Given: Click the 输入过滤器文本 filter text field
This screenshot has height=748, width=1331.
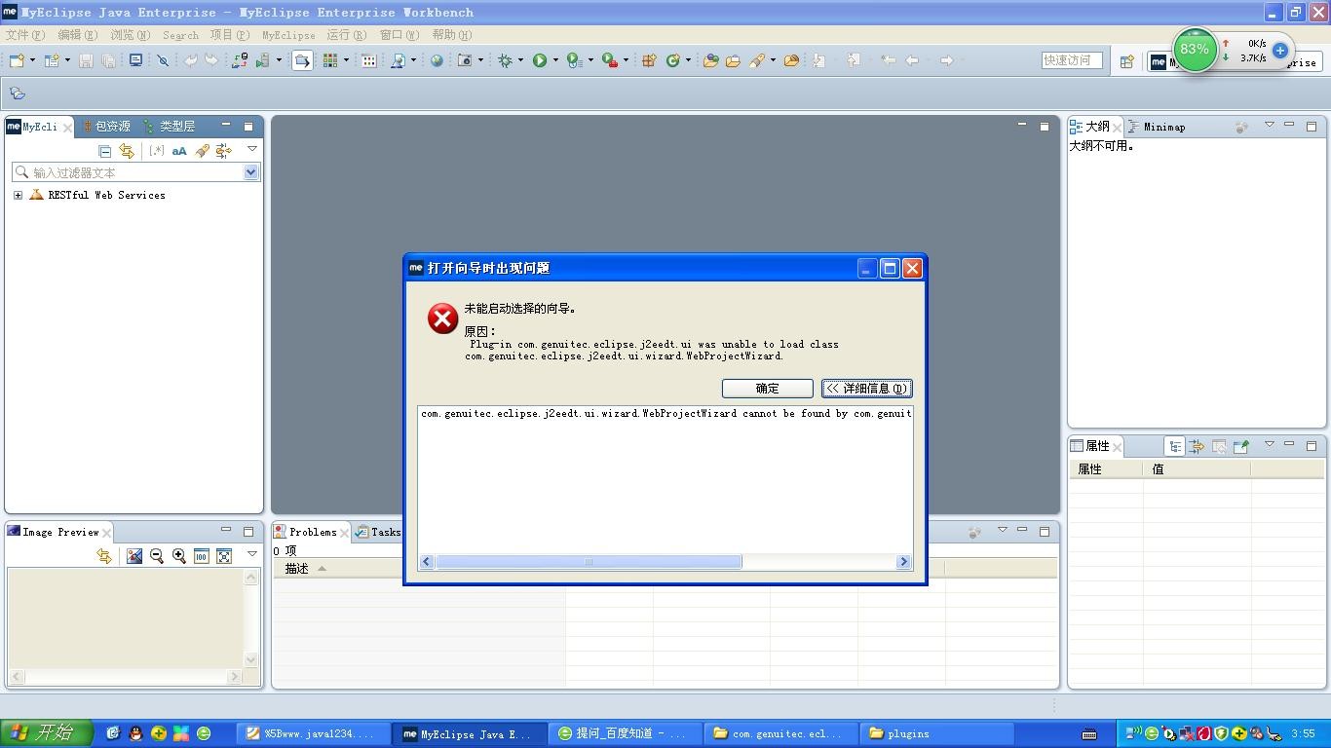Looking at the screenshot, I should point(136,172).
